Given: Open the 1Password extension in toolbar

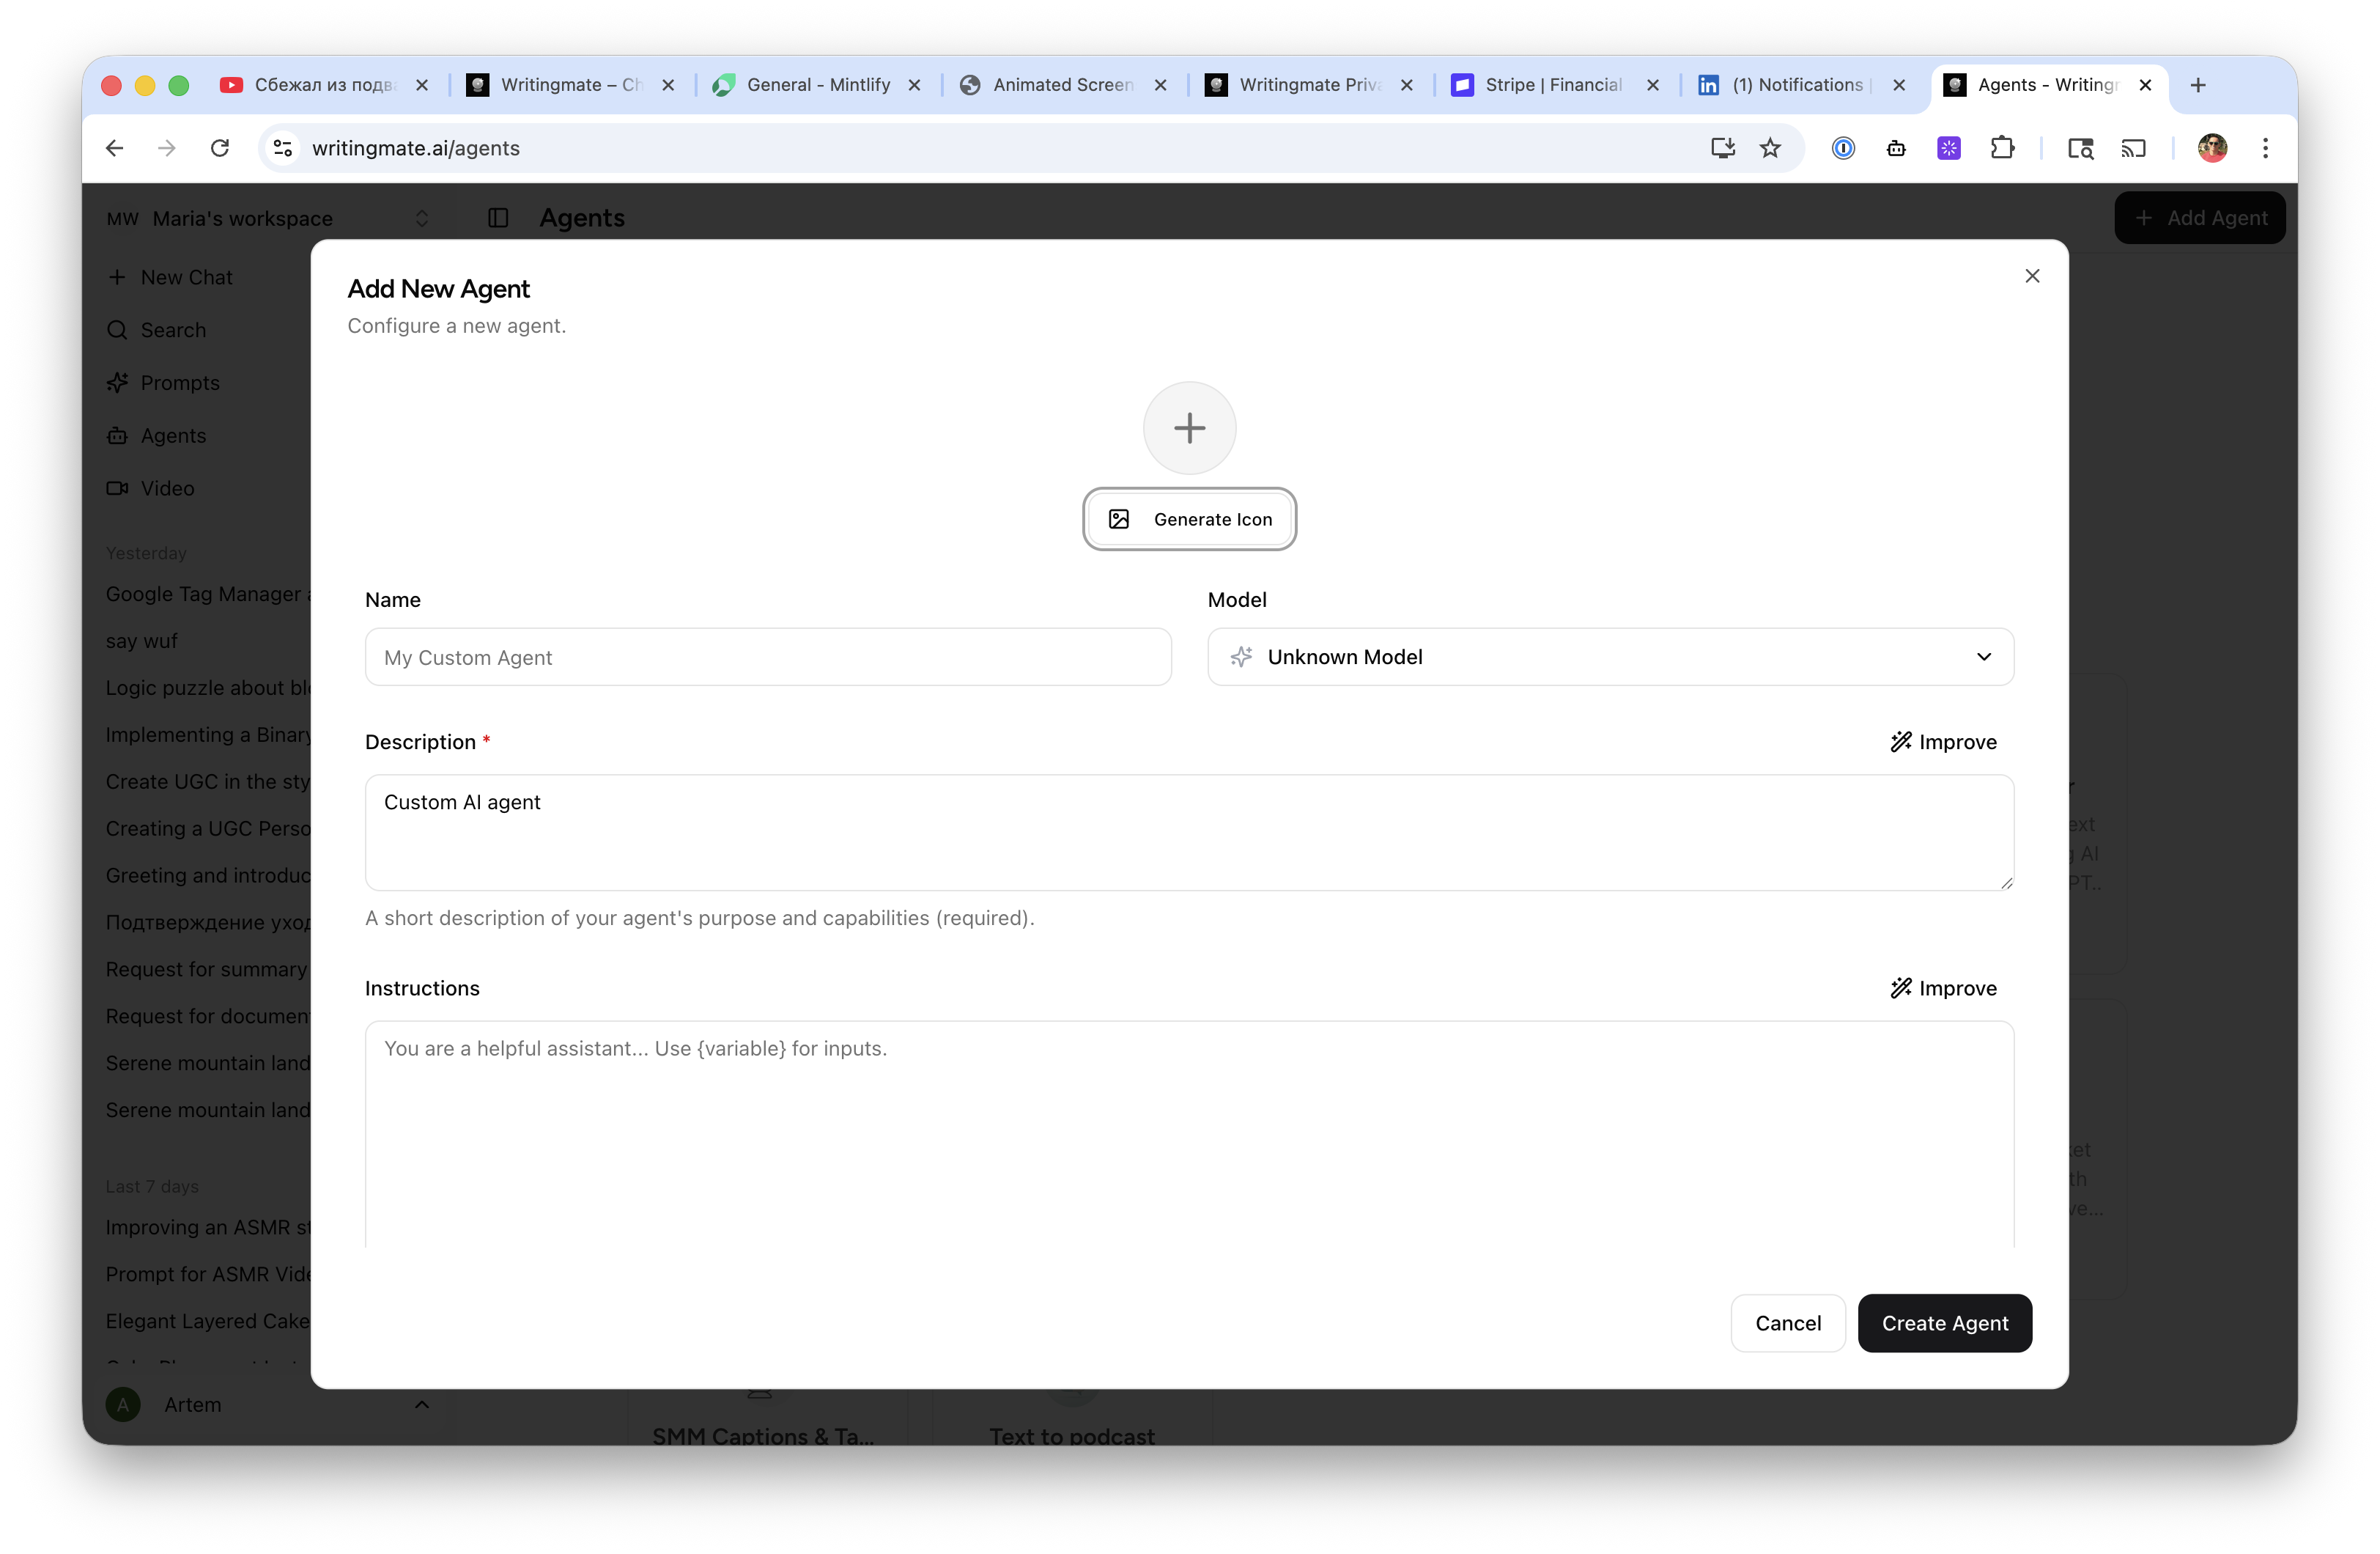Looking at the screenshot, I should (x=1843, y=147).
